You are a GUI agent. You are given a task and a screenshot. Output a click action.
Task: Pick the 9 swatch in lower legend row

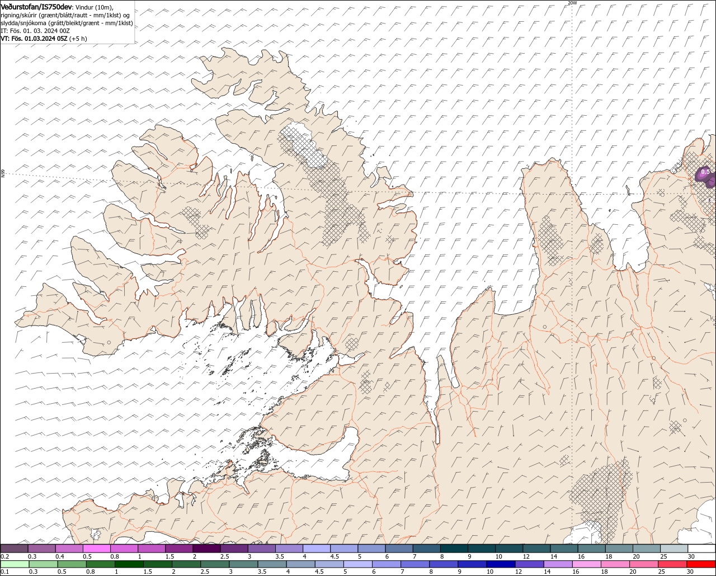point(472,564)
